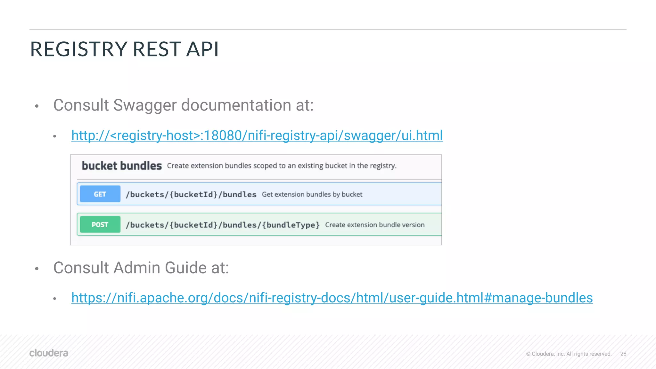This screenshot has width=656, height=369.
Task: Click the blue GET method button
Action: (x=100, y=194)
